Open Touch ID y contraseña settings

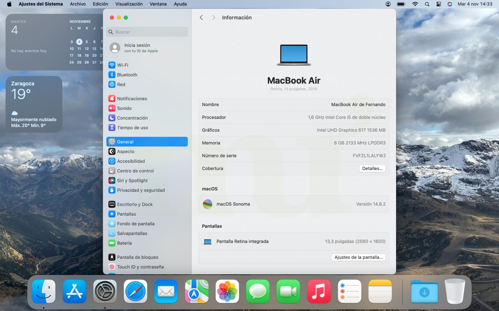(140, 267)
